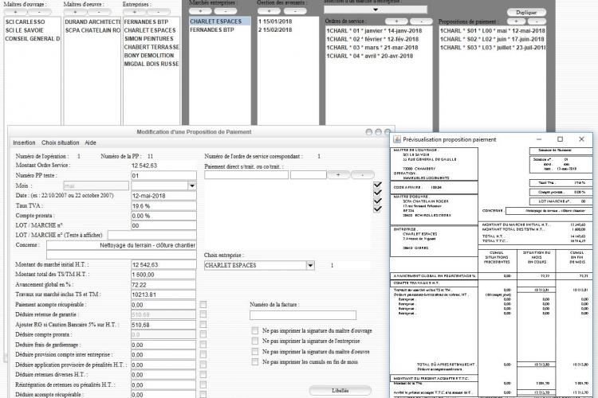
Task: Add a marché entreprise with plus button
Action: point(201,11)
